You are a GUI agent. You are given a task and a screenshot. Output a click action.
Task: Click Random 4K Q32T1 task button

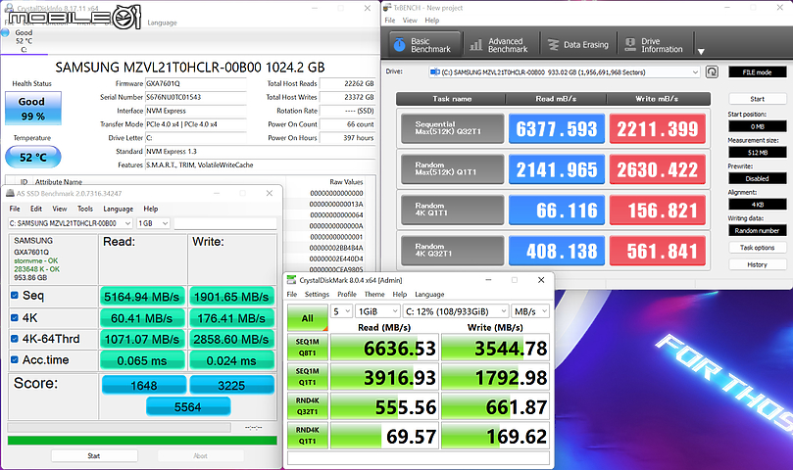pos(452,251)
